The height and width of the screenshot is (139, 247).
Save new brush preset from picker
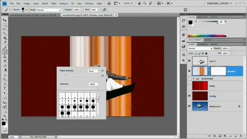(102, 76)
